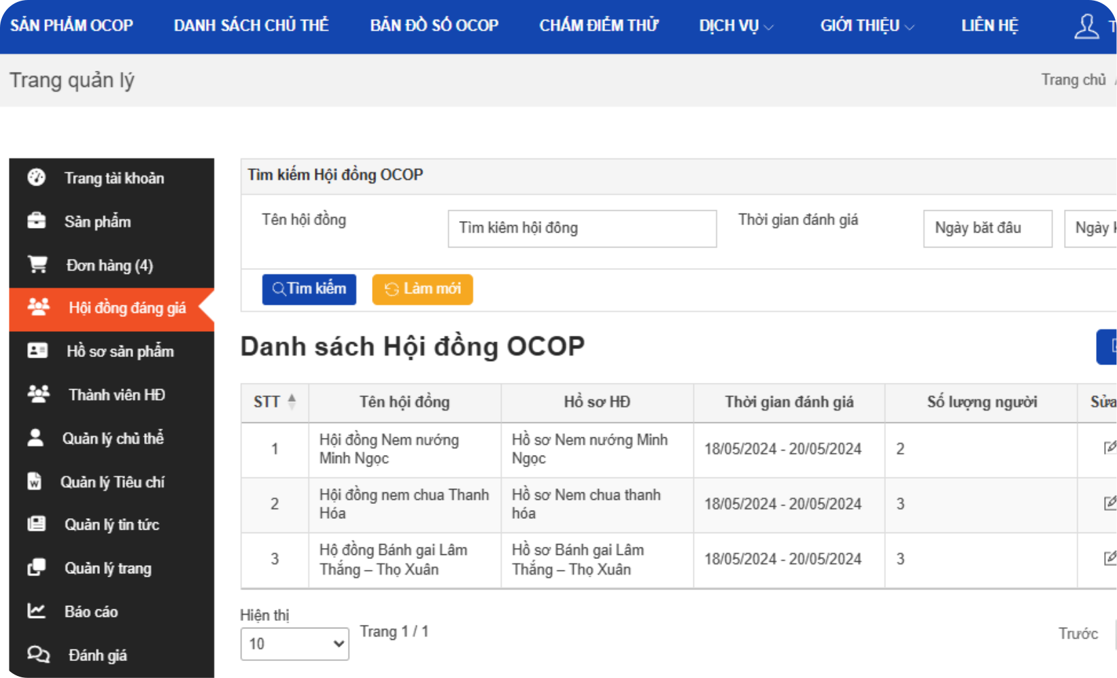The image size is (1117, 678).
Task: Select the Báo cáo chart icon
Action: (x=35, y=611)
